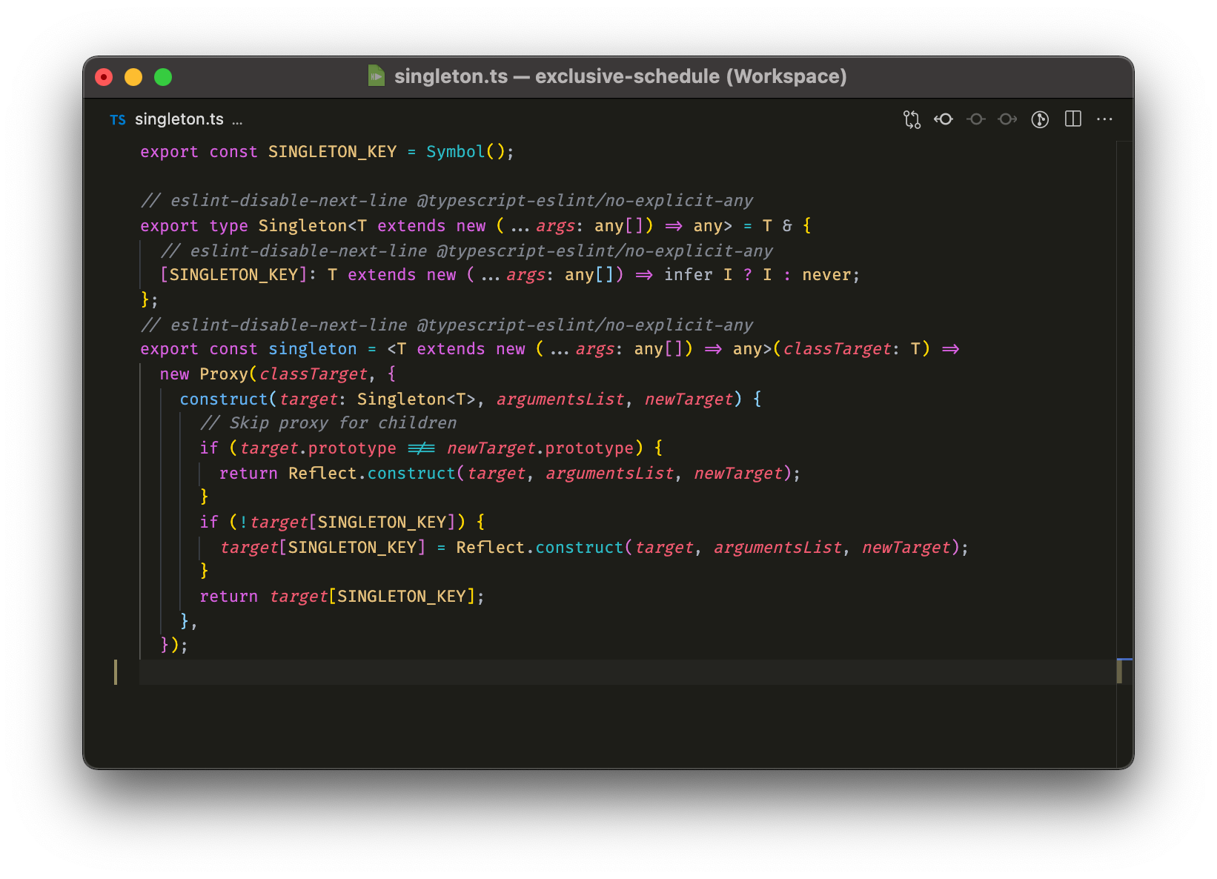Screen dimensions: 1217x879
Task: Click 'classTarget' parameter in singleton signature
Action: pyautogui.click(x=837, y=349)
